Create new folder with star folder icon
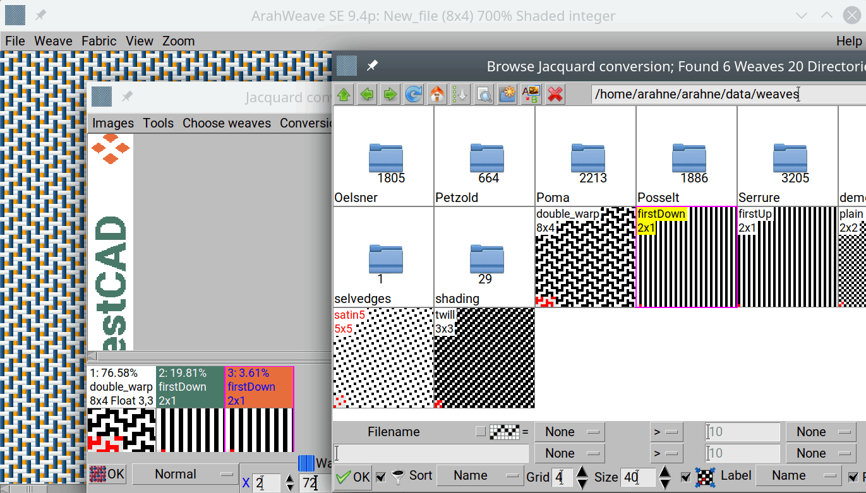The width and height of the screenshot is (866, 493). tap(507, 95)
